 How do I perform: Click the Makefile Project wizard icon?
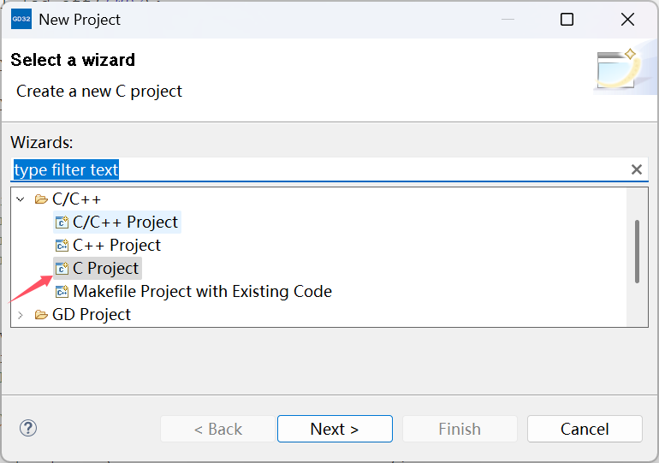tap(62, 291)
